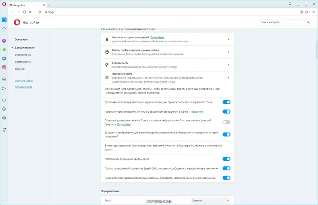Take a snapshot with the camera icon
The image size is (318, 205).
[x=301, y=12]
